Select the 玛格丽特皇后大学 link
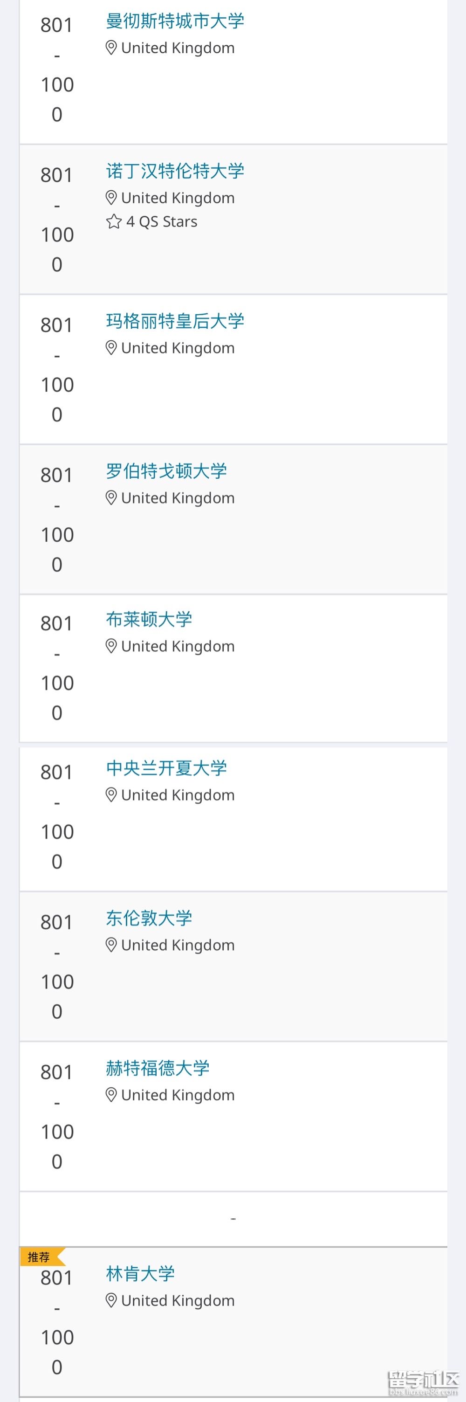The image size is (466, 1402). pyautogui.click(x=175, y=322)
